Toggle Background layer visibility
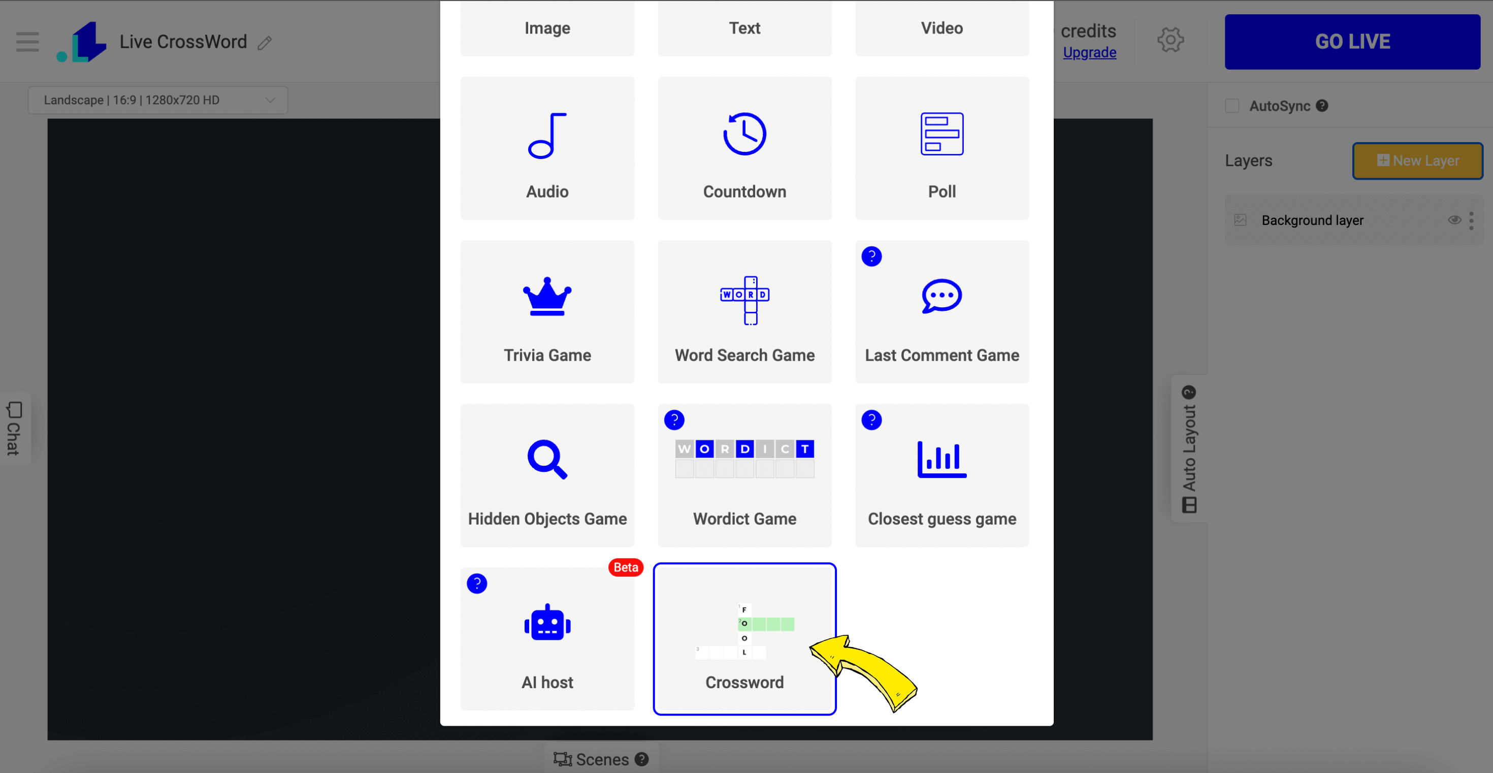 coord(1451,220)
